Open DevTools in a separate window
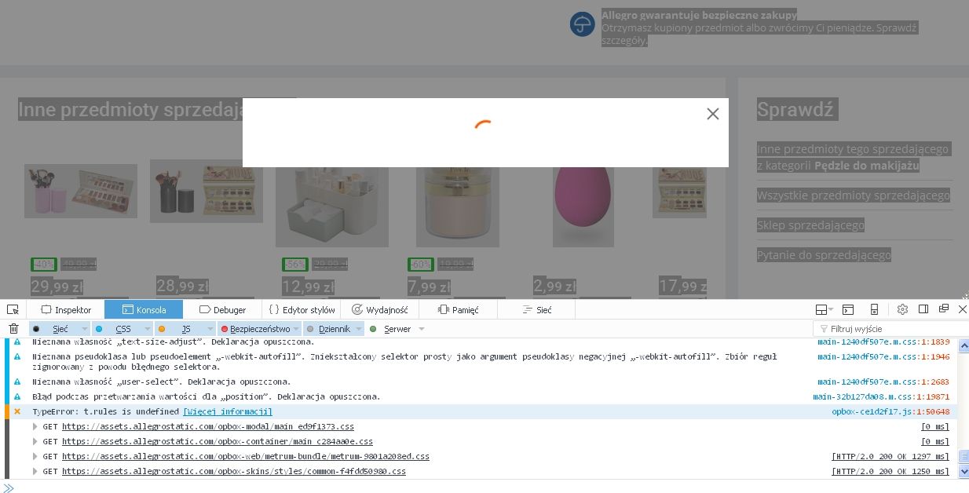Viewport: 969px width, 493px height. click(x=943, y=309)
